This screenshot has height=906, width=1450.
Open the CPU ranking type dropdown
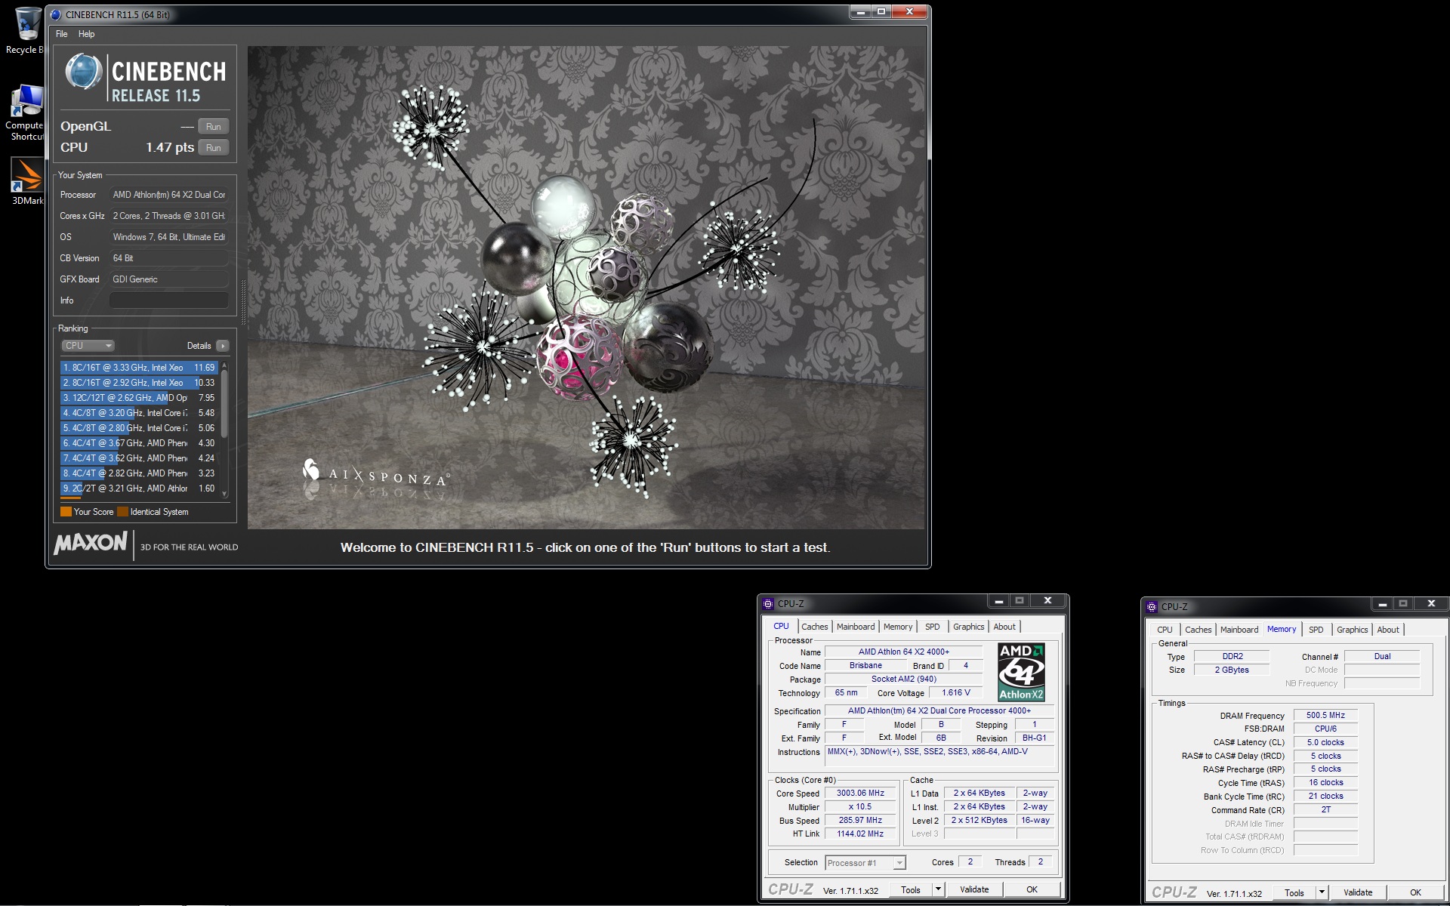click(x=88, y=346)
